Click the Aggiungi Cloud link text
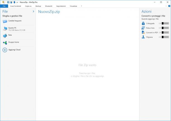This screenshot has height=121, width=171. pyautogui.click(x=15, y=50)
